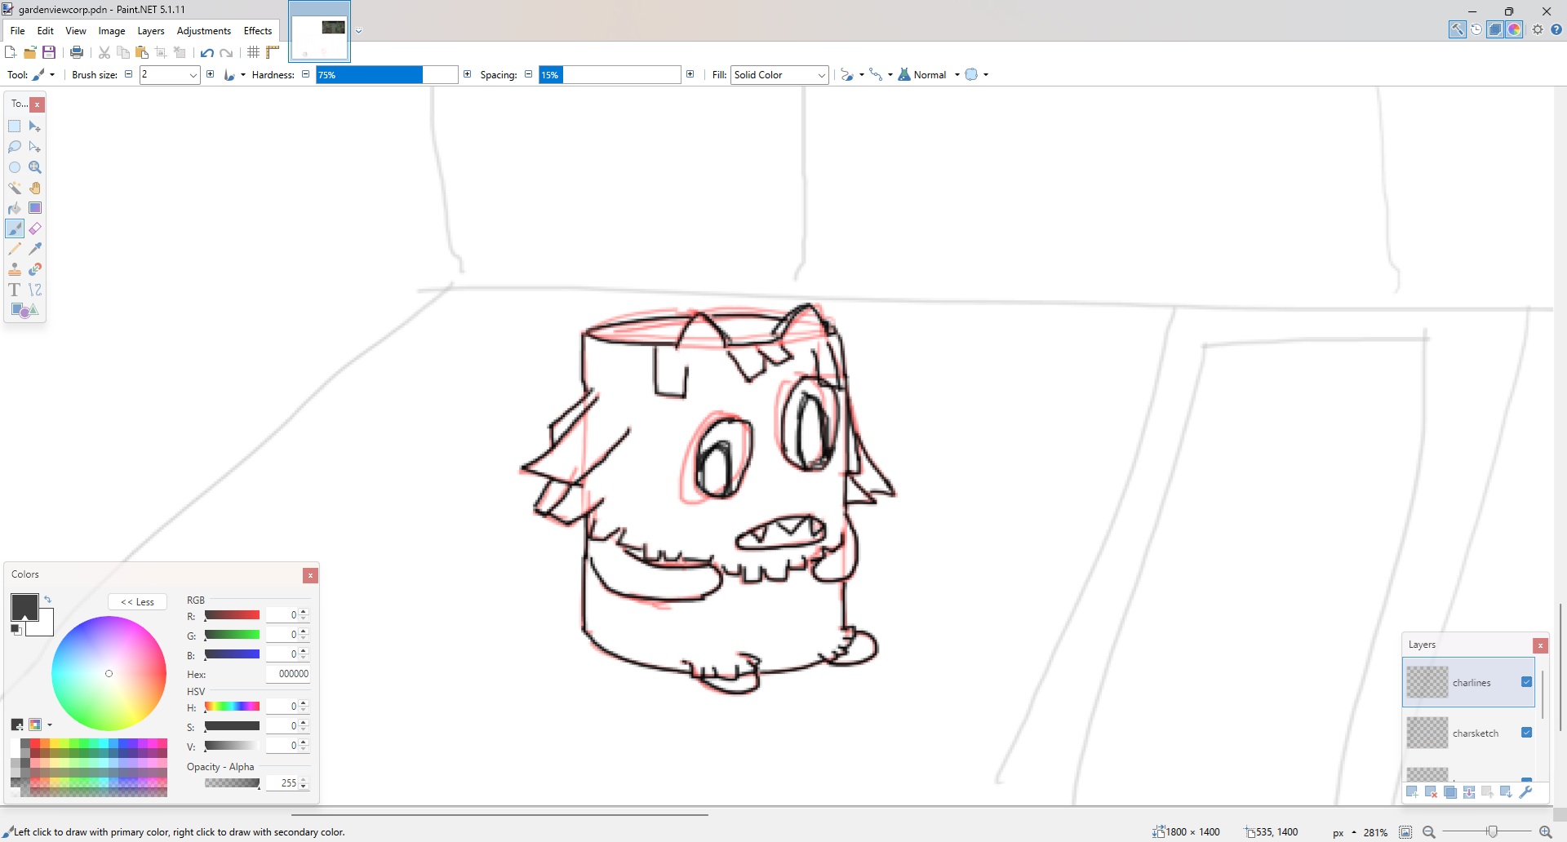Pick the Paint Bucket tool

point(15,208)
